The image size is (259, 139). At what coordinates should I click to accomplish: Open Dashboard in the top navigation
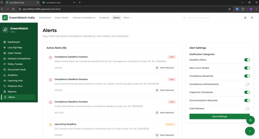(45, 18)
